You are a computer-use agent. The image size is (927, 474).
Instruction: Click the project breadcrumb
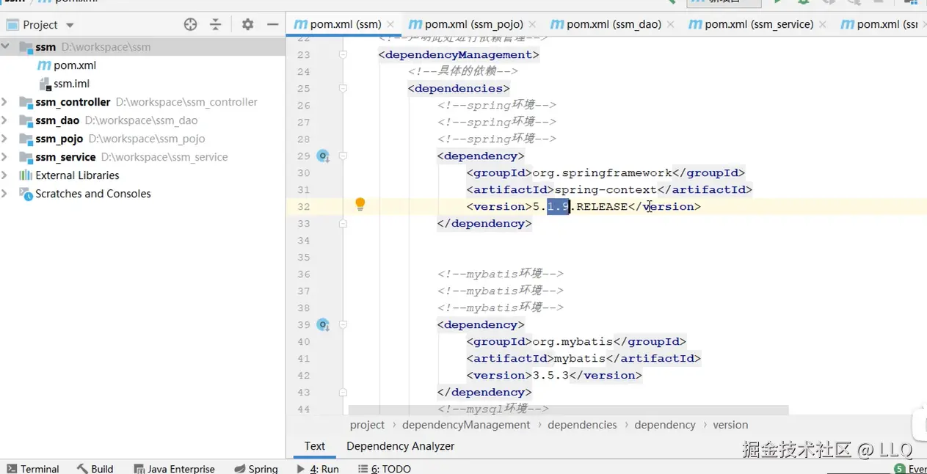(367, 425)
